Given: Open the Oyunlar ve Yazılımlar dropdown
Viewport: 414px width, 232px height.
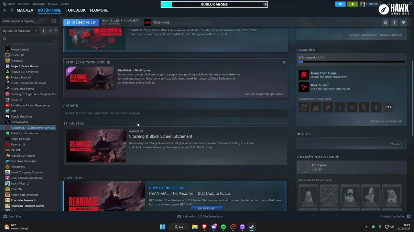Looking at the screenshot, I should click(21, 31).
